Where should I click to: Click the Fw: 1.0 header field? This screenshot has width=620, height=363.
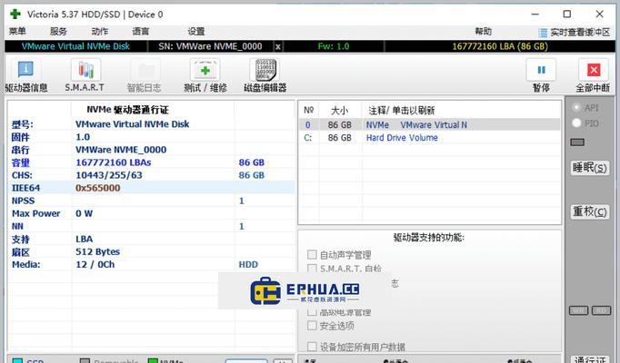click(334, 46)
